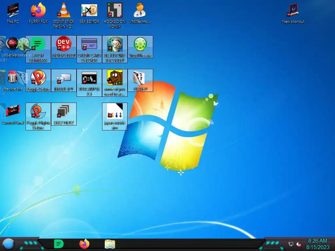Select the Recycle Bin icon
335x251 pixels.
click(x=13, y=80)
